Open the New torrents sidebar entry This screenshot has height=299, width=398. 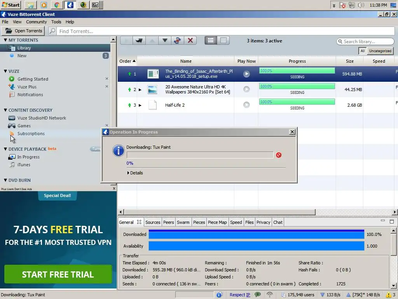(55, 56)
